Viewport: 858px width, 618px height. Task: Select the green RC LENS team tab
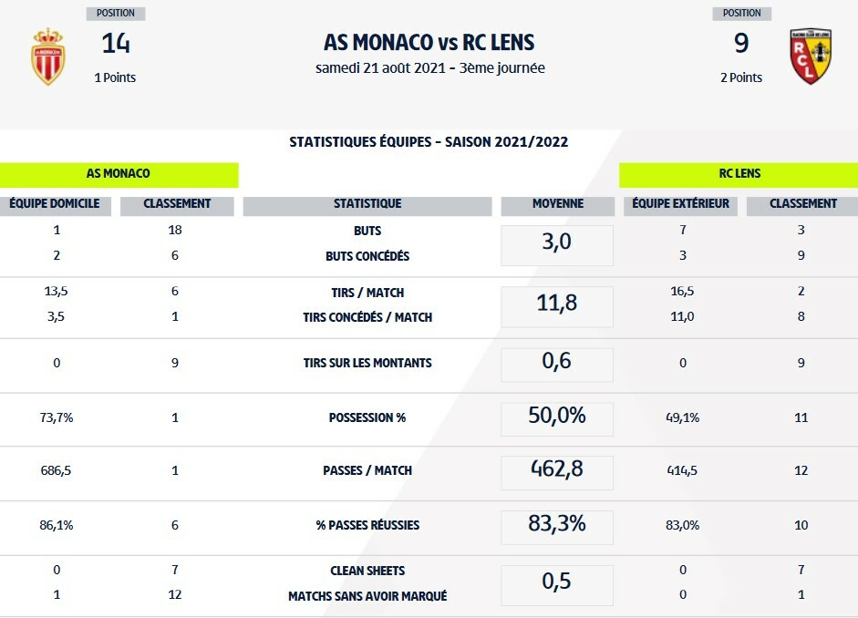pos(739,173)
